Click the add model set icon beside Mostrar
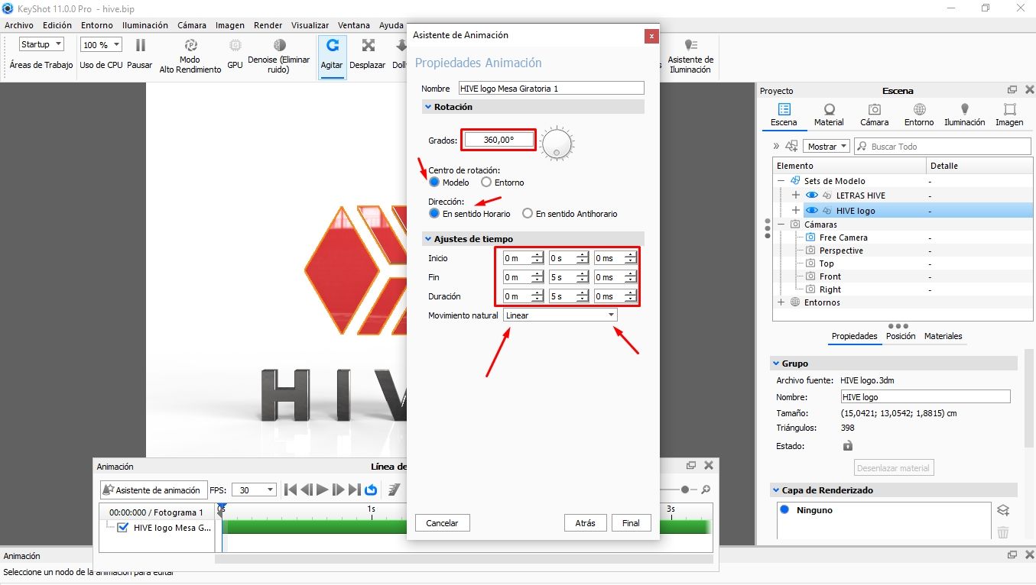This screenshot has width=1036, height=585. tap(791, 146)
